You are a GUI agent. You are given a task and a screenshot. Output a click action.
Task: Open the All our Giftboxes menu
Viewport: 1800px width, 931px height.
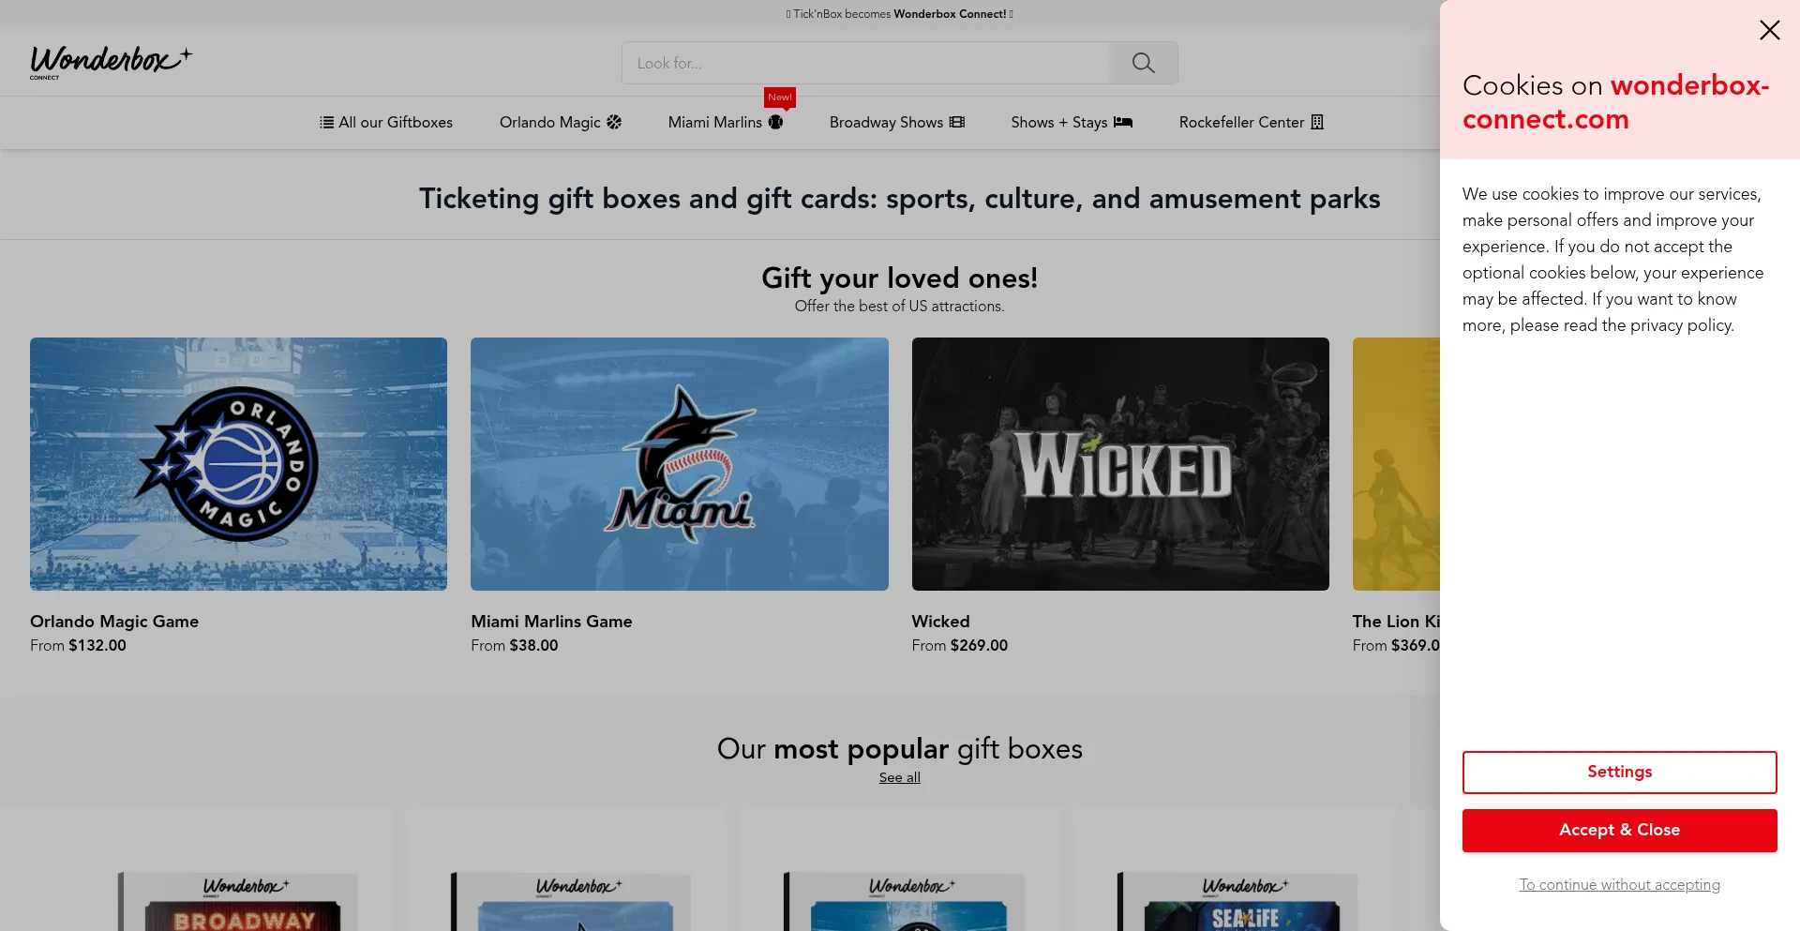tap(395, 123)
